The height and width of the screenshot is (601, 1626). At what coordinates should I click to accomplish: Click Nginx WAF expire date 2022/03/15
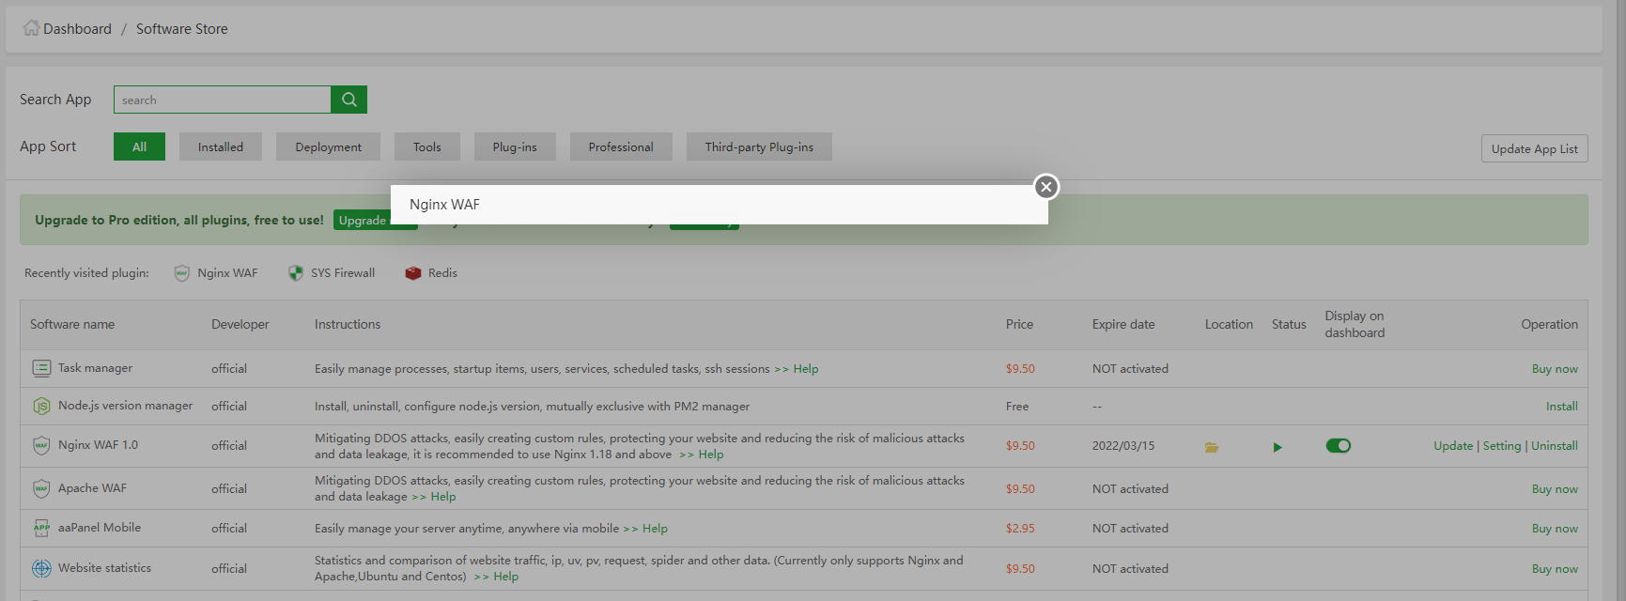(1123, 446)
